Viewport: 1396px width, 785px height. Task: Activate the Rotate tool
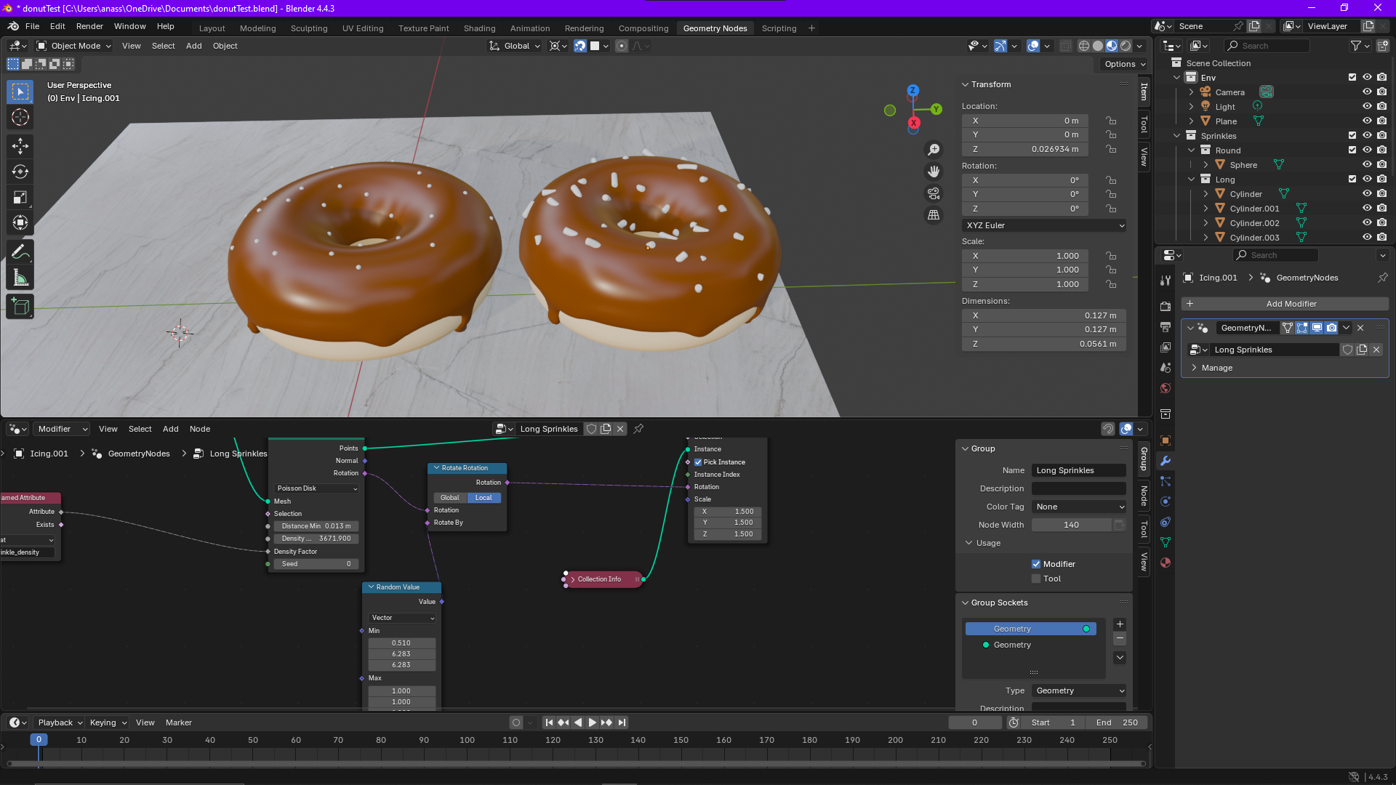[x=20, y=172]
